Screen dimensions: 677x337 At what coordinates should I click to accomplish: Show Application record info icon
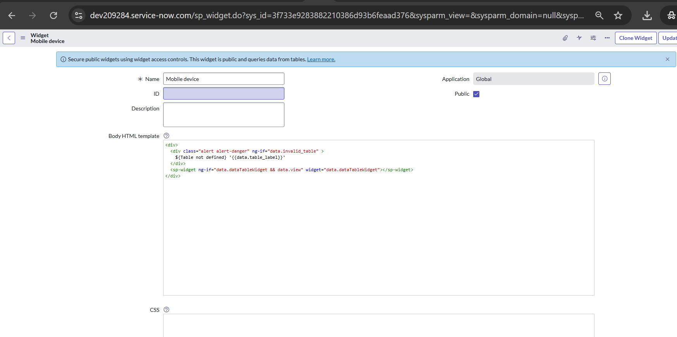pyautogui.click(x=605, y=79)
